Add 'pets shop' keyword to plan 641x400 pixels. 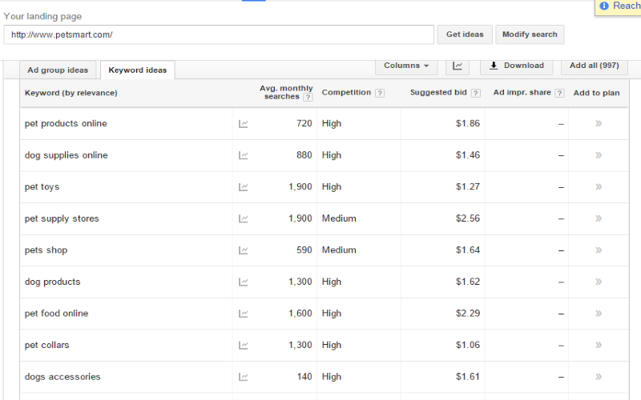[599, 250]
